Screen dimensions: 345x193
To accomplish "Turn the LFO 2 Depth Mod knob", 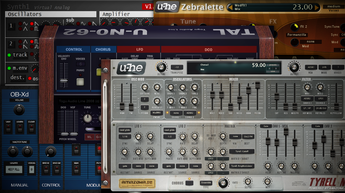I will pos(194,152).
